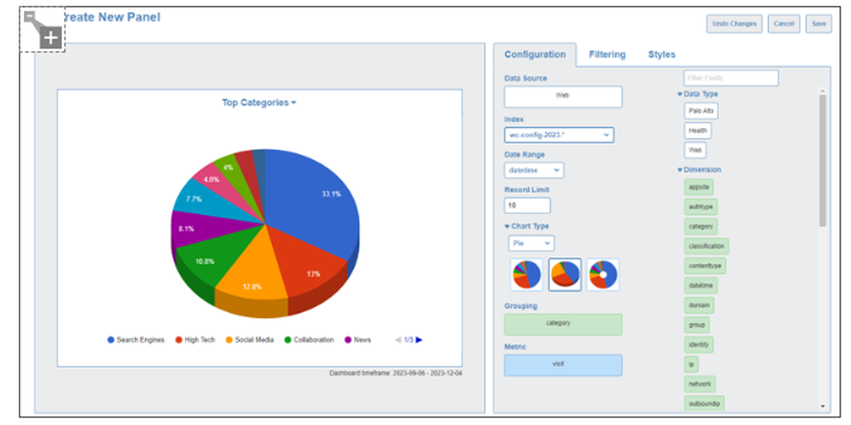Viewport: 851px width, 425px height.
Task: Select the appsite dimension
Action: coord(699,187)
